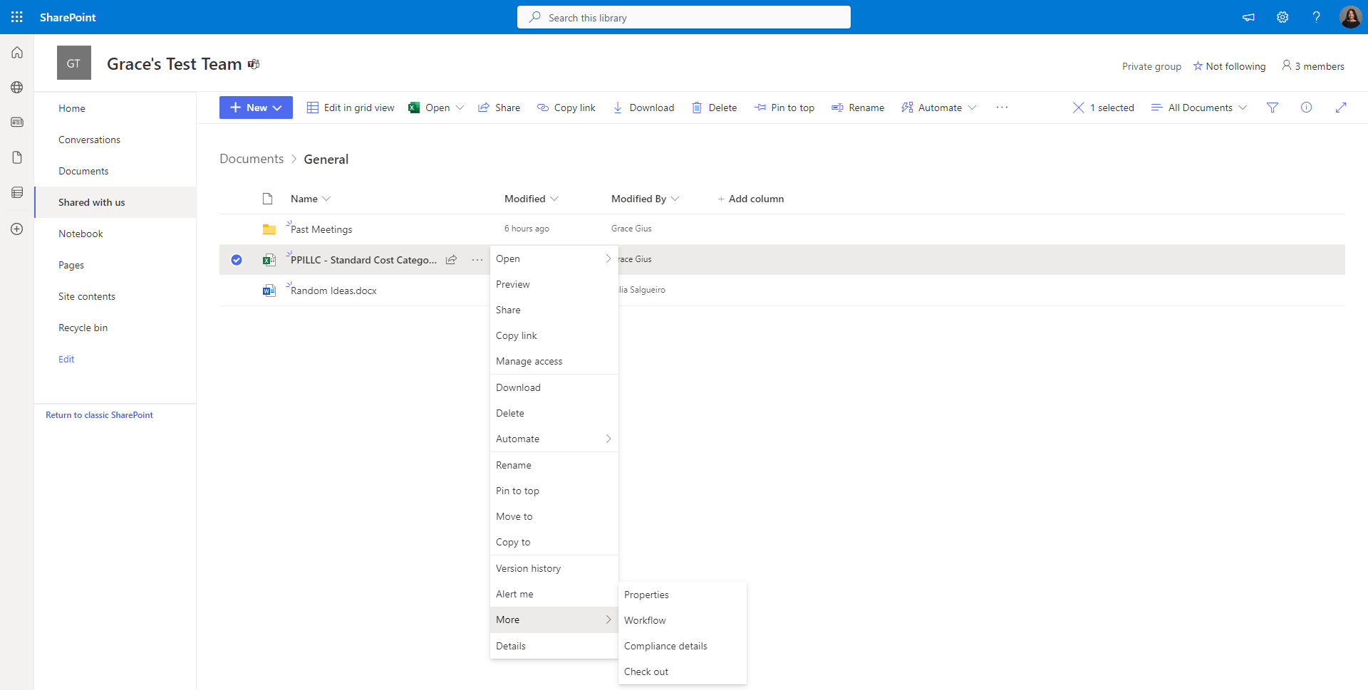Open the My lists icon in left rail
Viewport: 1368px width, 690px height.
[x=17, y=192]
